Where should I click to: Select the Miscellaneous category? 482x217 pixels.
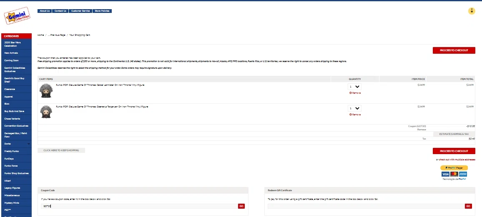[x=16, y=195]
